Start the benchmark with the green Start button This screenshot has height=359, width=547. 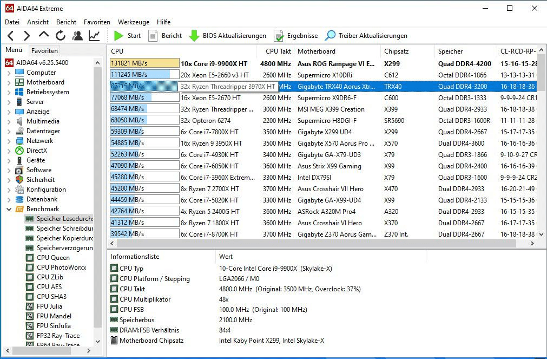click(127, 36)
